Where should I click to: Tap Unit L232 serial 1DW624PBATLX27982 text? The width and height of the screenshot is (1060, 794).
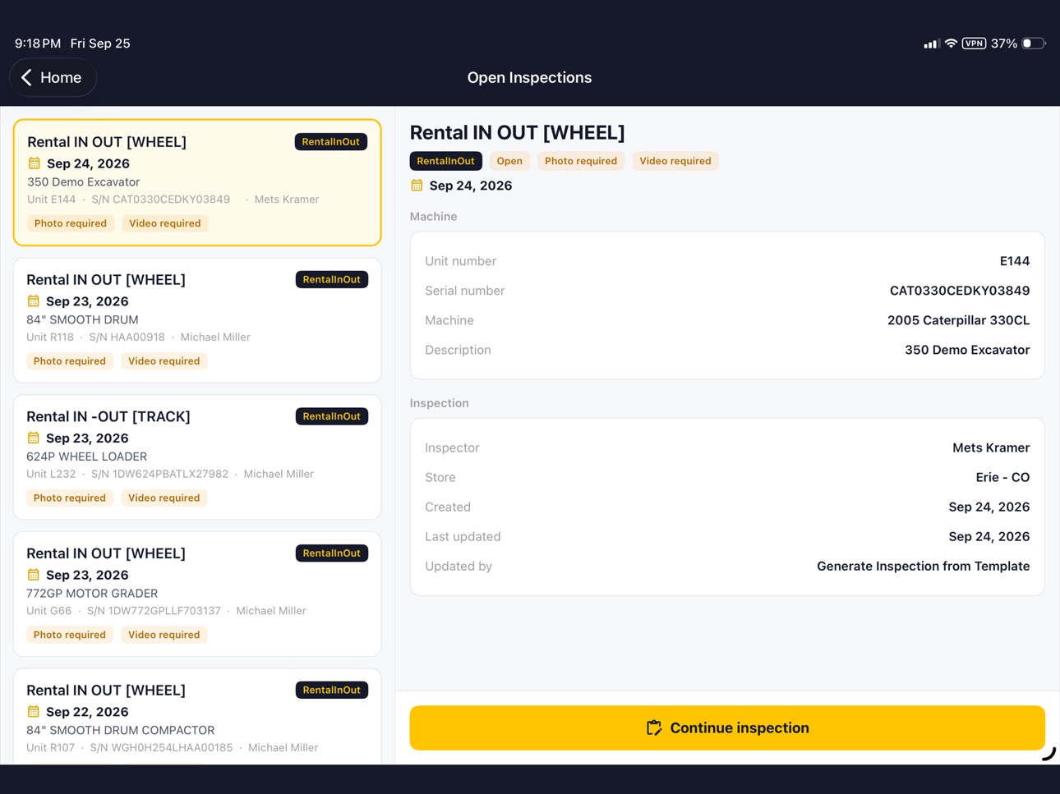159,474
